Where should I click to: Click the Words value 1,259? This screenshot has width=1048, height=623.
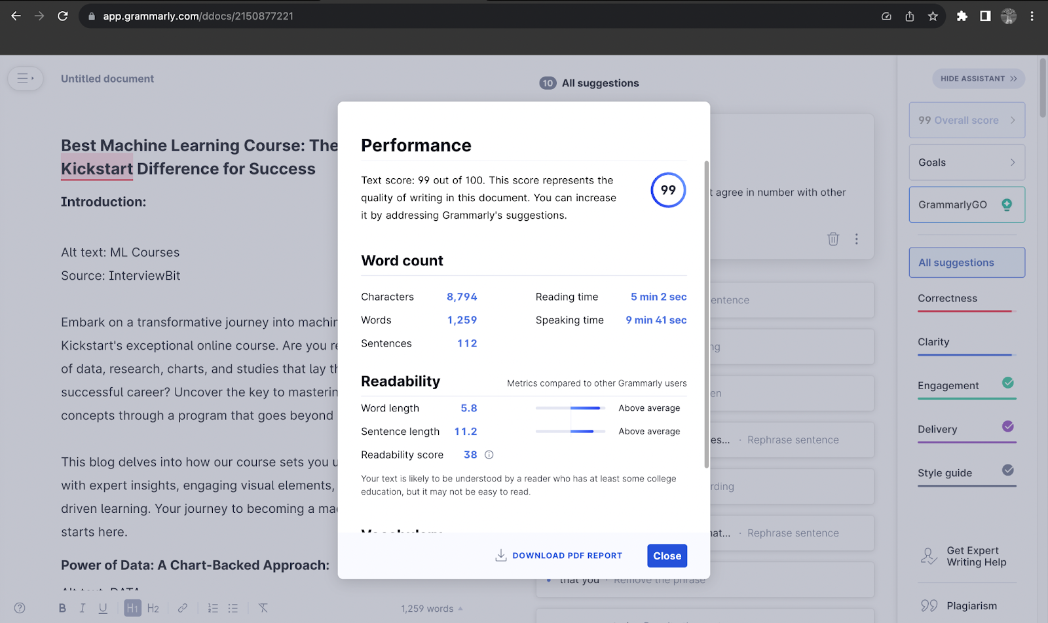point(462,320)
